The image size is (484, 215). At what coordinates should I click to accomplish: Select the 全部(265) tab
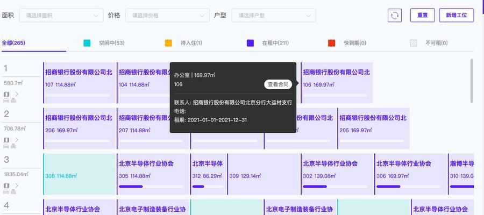pyautogui.click(x=13, y=43)
